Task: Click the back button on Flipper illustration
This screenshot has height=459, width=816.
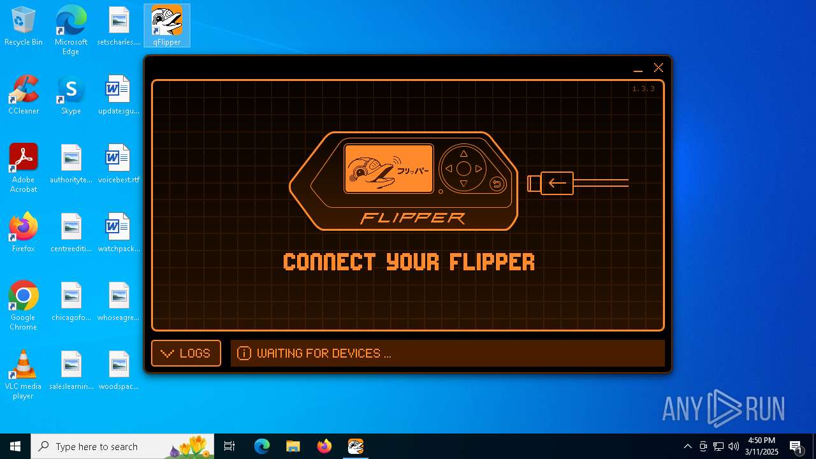Action: [x=497, y=185]
